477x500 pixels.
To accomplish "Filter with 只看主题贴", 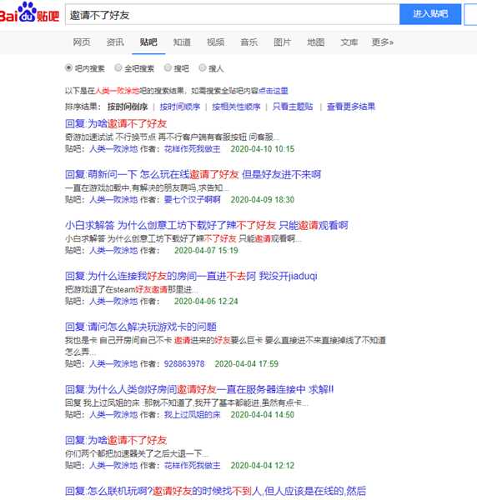I will pyautogui.click(x=293, y=107).
